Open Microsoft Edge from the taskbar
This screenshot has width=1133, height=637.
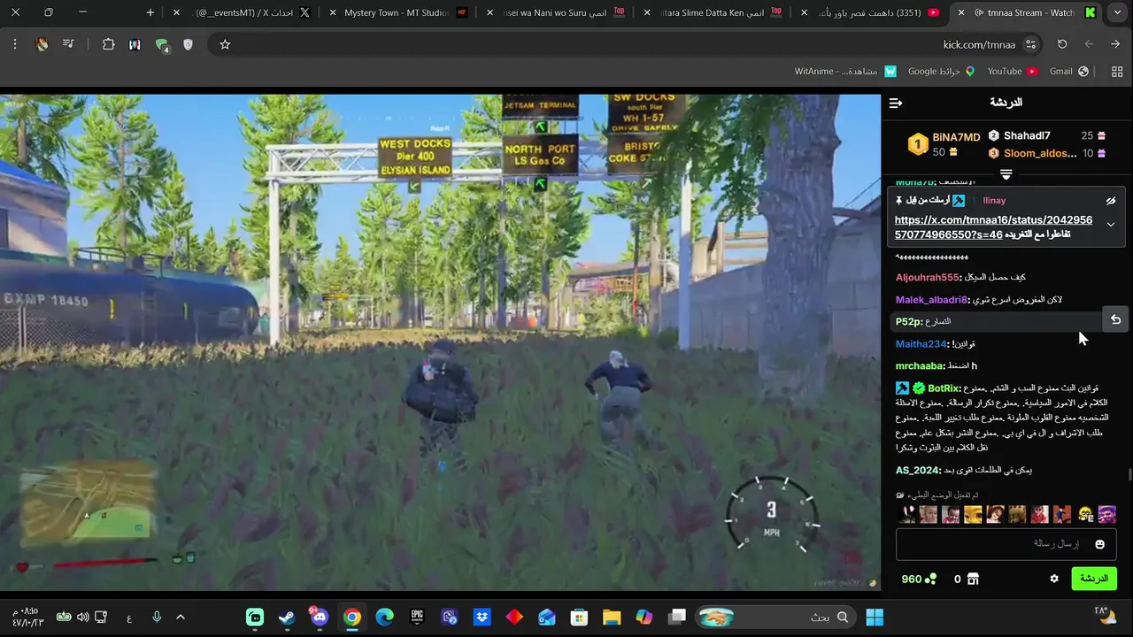(384, 617)
